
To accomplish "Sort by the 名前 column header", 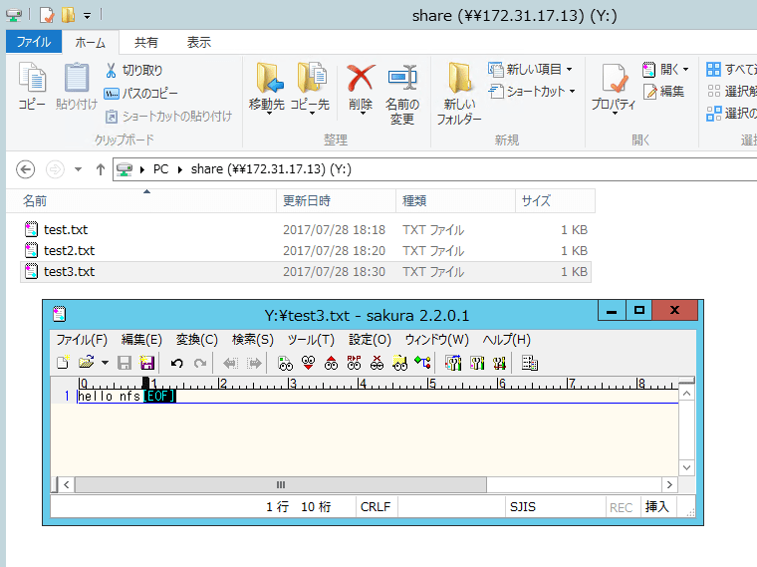I will (x=141, y=201).
